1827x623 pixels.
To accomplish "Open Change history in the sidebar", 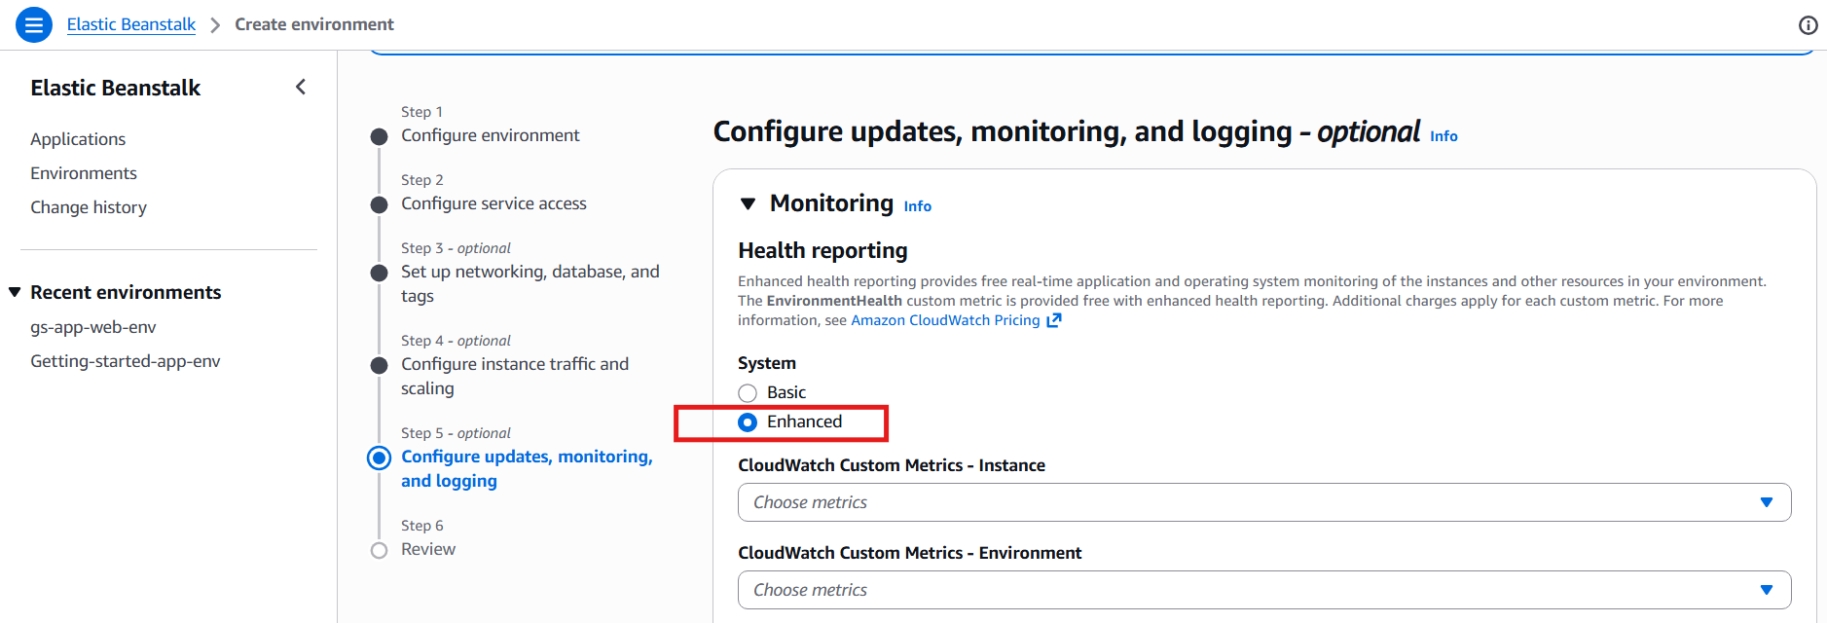I will point(89,207).
